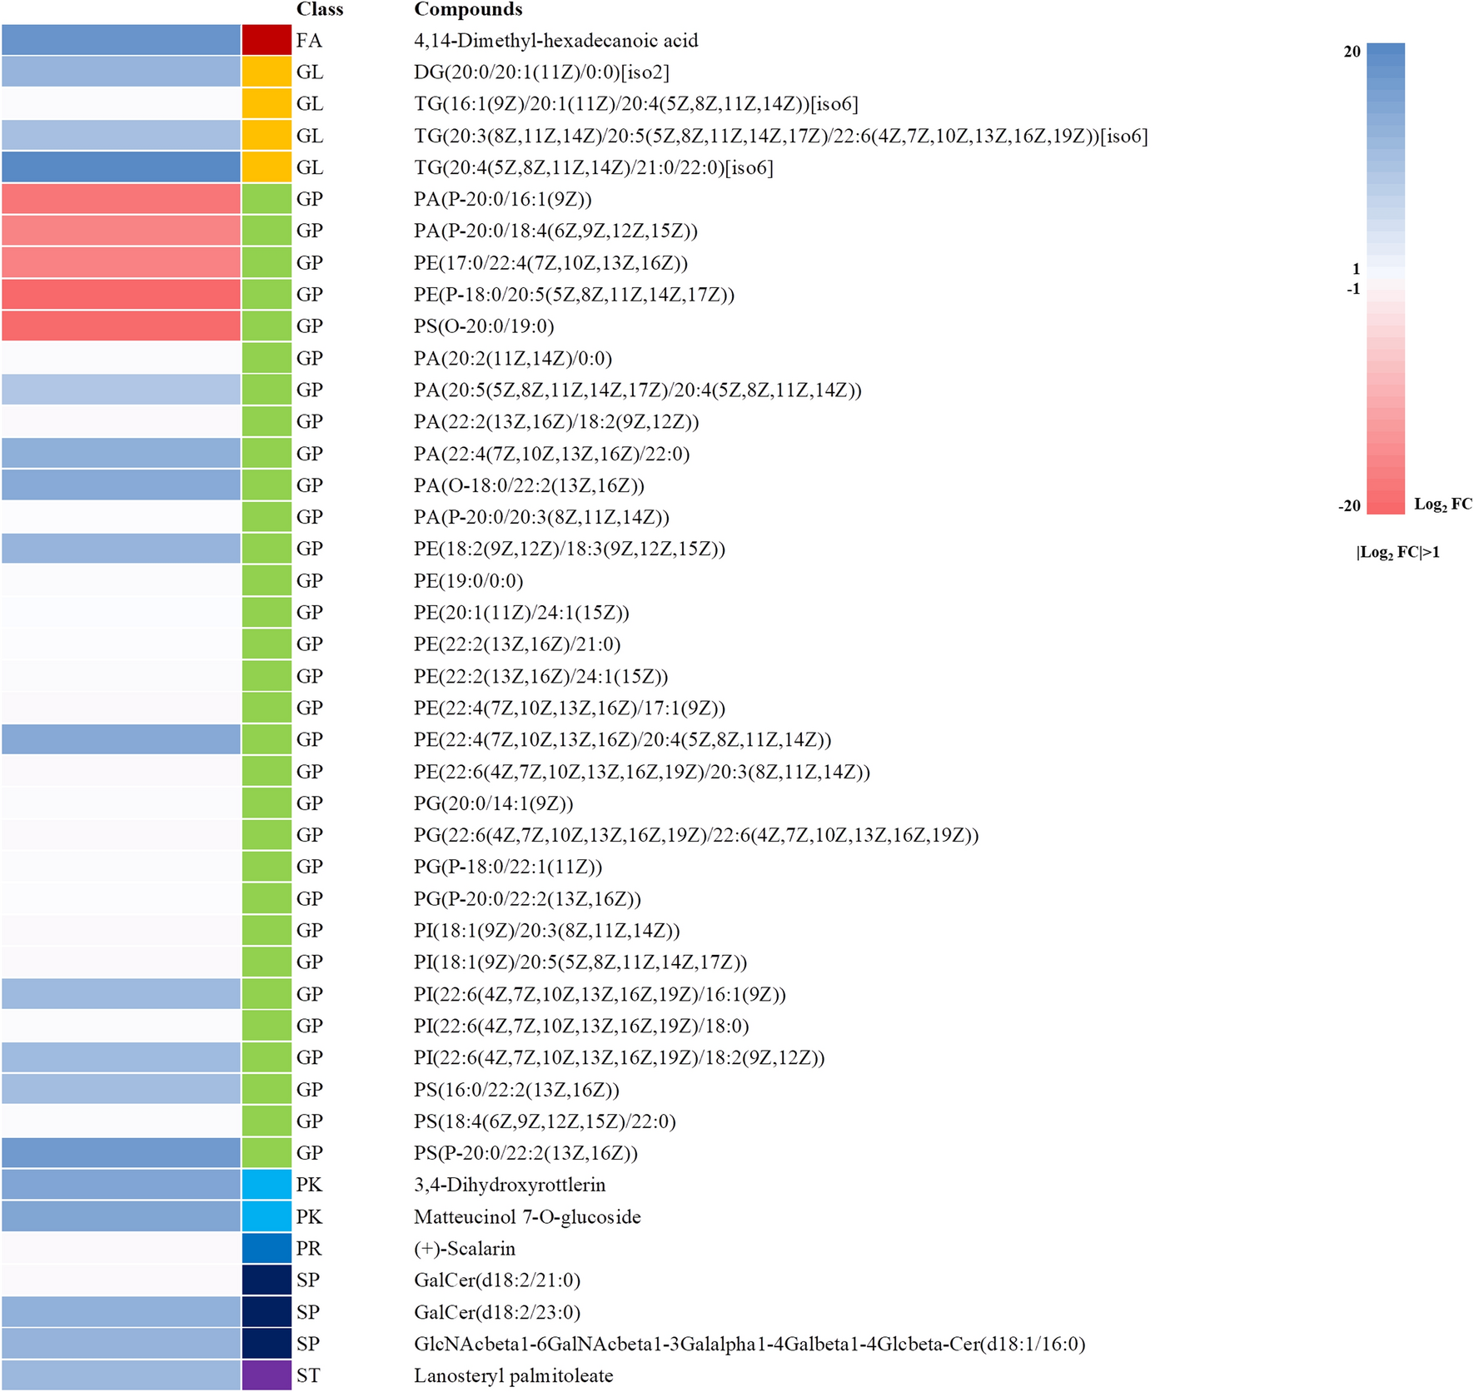The width and height of the screenshot is (1474, 1392).
Task: Click the blue heatmap cell for 4,14-Dimethyl-hexadecanoic acid
Action: 121,40
